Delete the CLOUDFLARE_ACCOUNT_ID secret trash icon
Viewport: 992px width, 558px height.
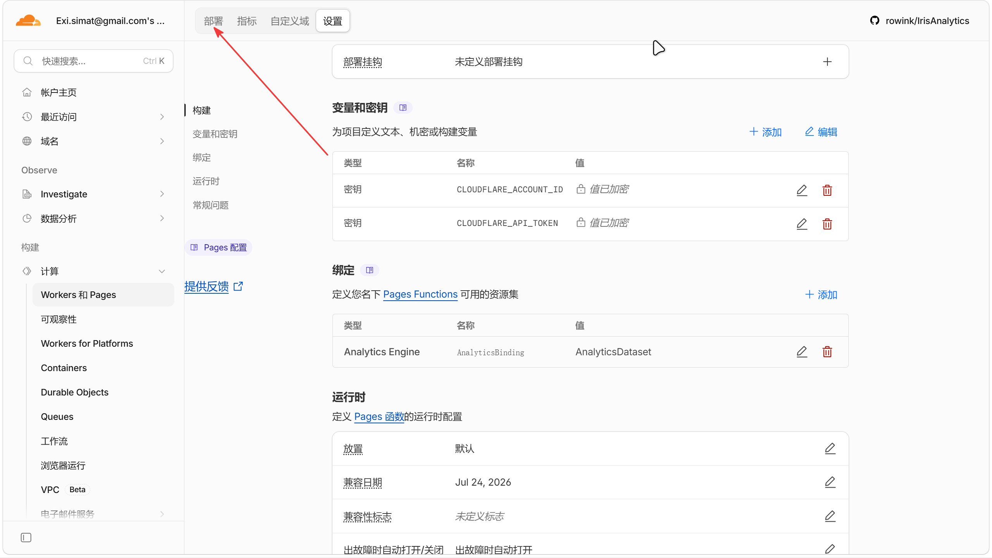point(827,190)
